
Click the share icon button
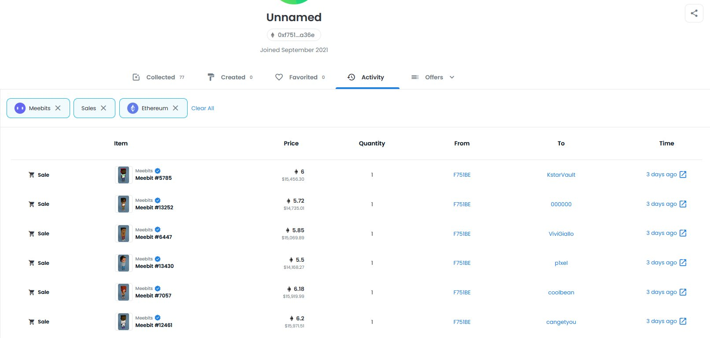tap(694, 13)
